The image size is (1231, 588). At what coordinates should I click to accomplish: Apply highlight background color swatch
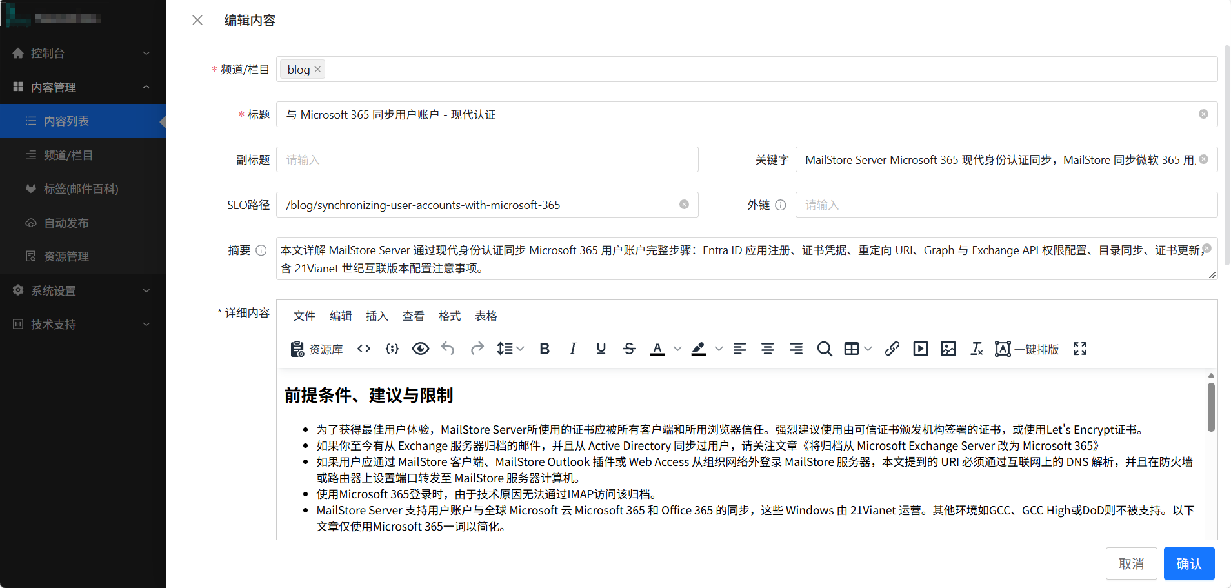[x=699, y=349]
